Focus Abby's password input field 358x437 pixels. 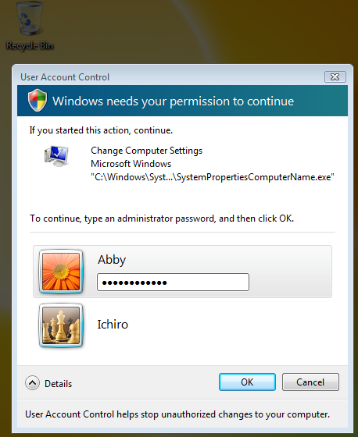[173, 282]
